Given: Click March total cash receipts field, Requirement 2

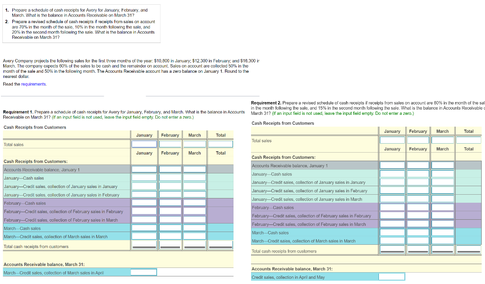Looking at the screenshot, I should 443,250.
